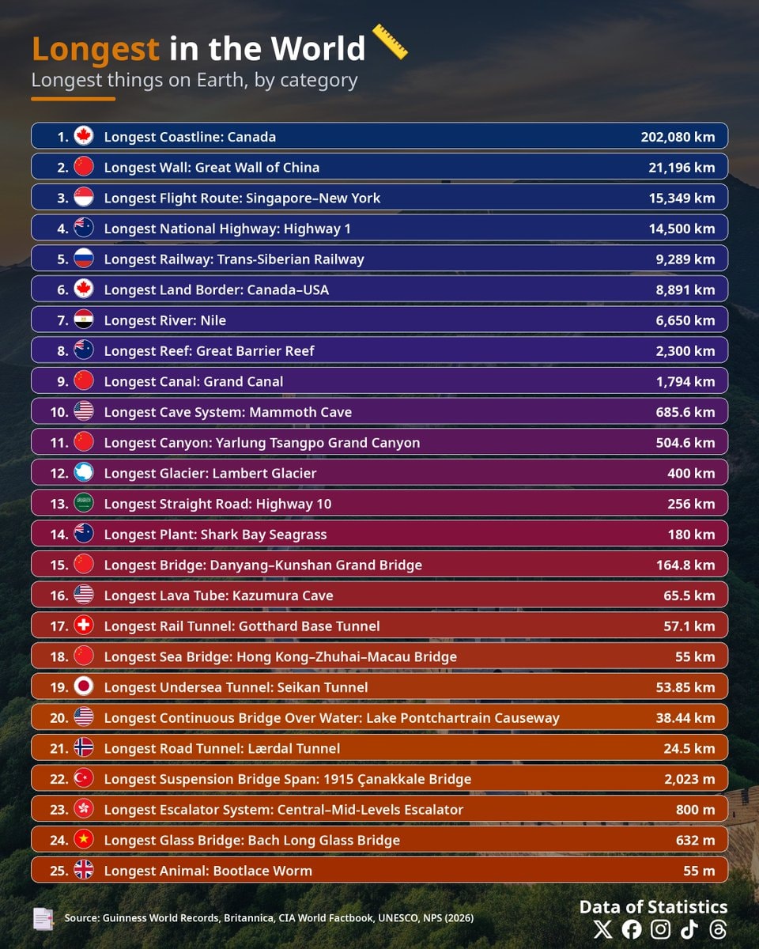Viewport: 759px width, 949px height.
Task: Click 'Longest Road Tunnel: Lærdal Tunnel' text
Action: click(222, 748)
